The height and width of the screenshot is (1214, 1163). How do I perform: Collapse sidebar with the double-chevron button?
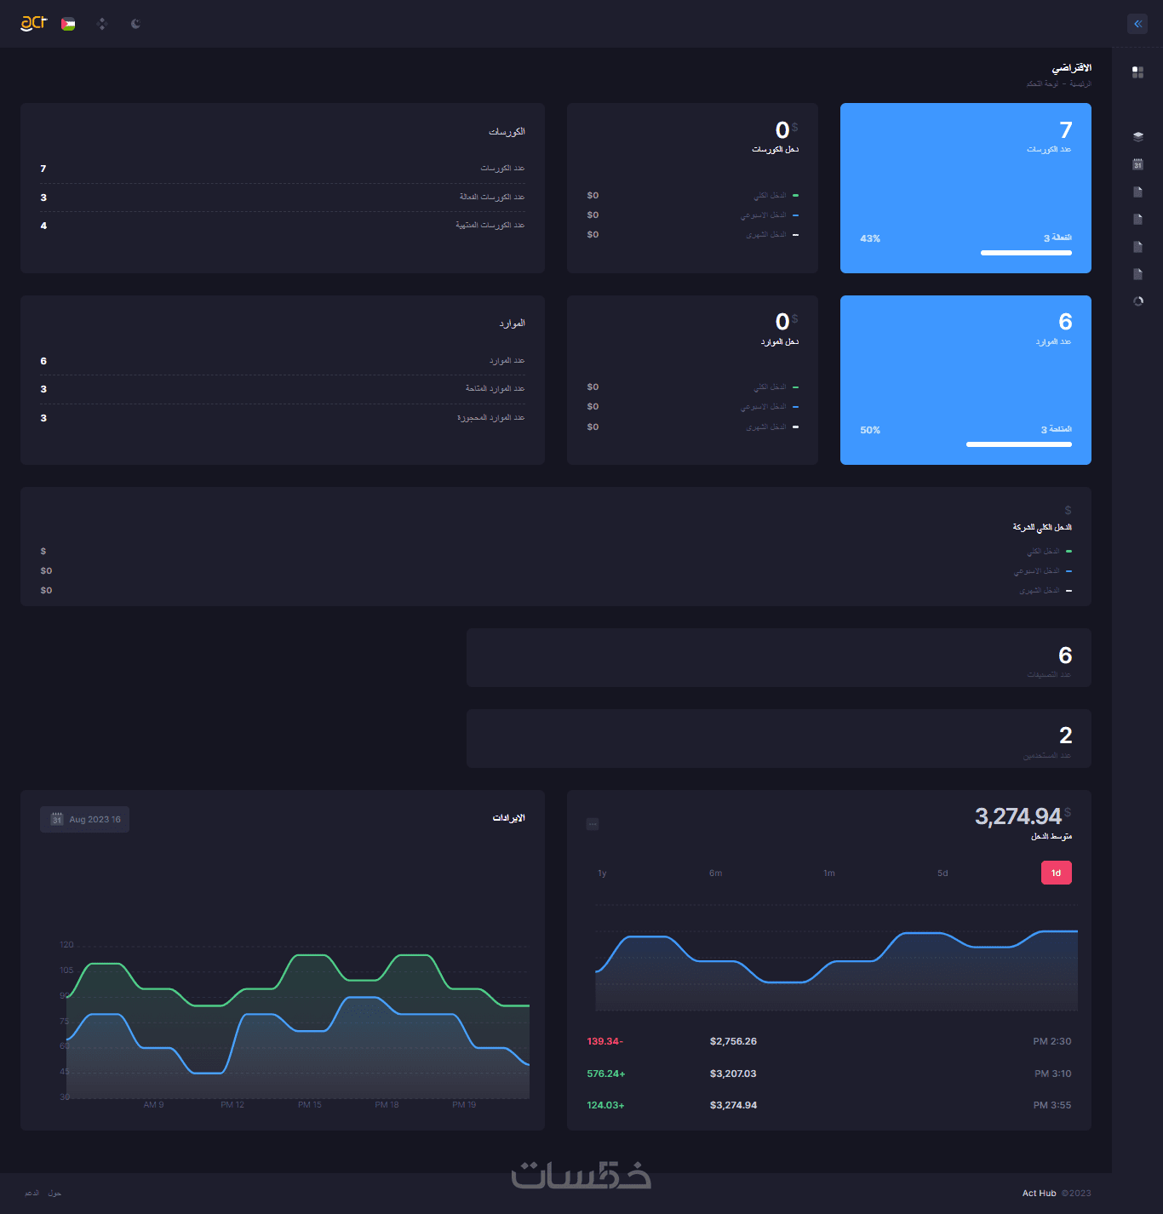1137,24
